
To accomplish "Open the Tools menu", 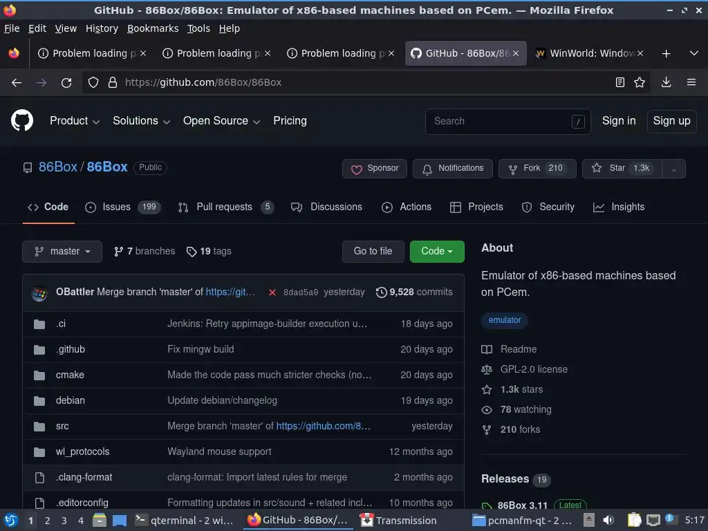I will [198, 28].
